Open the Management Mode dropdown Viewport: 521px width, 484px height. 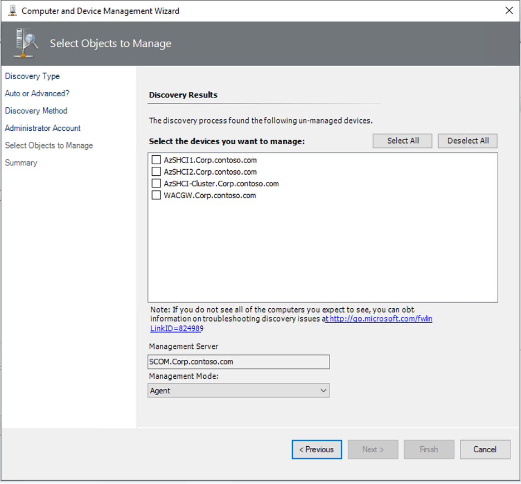coord(238,391)
